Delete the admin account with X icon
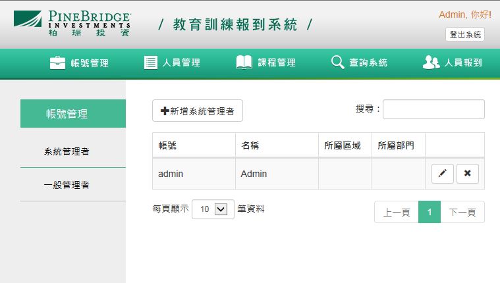Screen dimensions: 500x283 coord(468,173)
